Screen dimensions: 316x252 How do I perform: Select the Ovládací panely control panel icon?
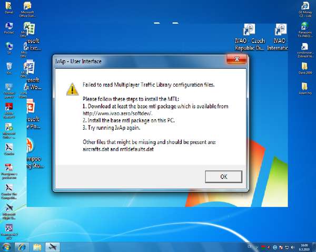[9, 91]
